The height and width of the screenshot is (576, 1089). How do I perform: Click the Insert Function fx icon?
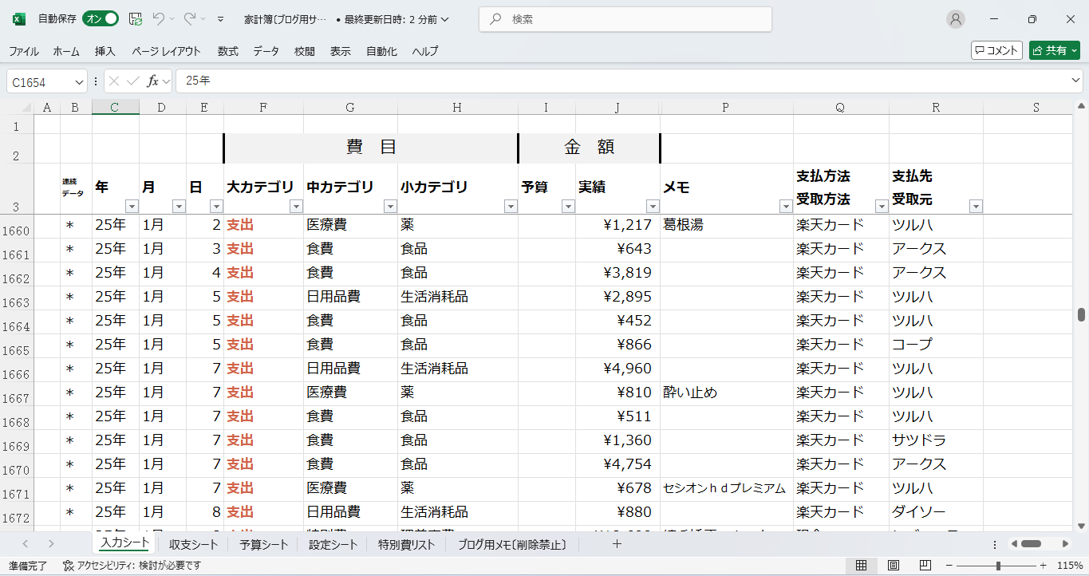tap(152, 81)
